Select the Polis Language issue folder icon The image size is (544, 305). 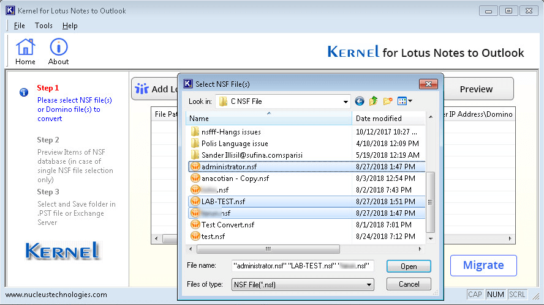[195, 143]
